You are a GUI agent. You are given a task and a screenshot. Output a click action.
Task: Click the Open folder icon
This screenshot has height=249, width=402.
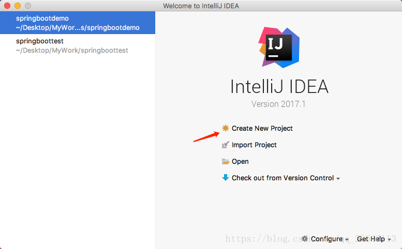226,162
